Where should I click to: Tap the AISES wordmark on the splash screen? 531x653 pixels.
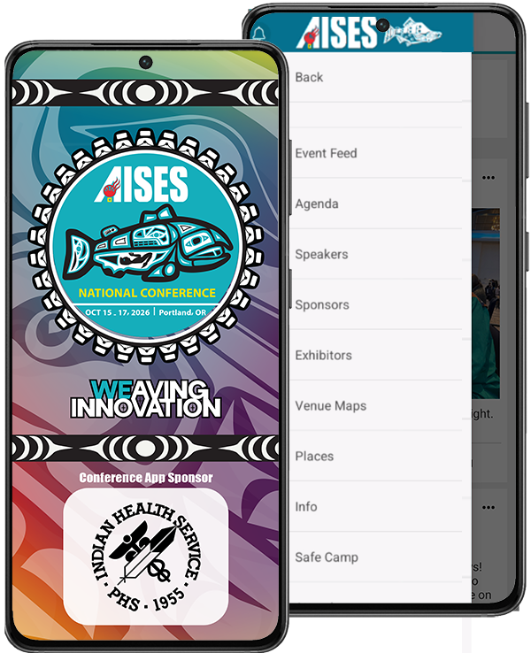pyautogui.click(x=142, y=184)
